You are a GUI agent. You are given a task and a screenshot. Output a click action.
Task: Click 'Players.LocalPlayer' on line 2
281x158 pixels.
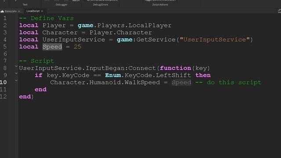[134, 25]
